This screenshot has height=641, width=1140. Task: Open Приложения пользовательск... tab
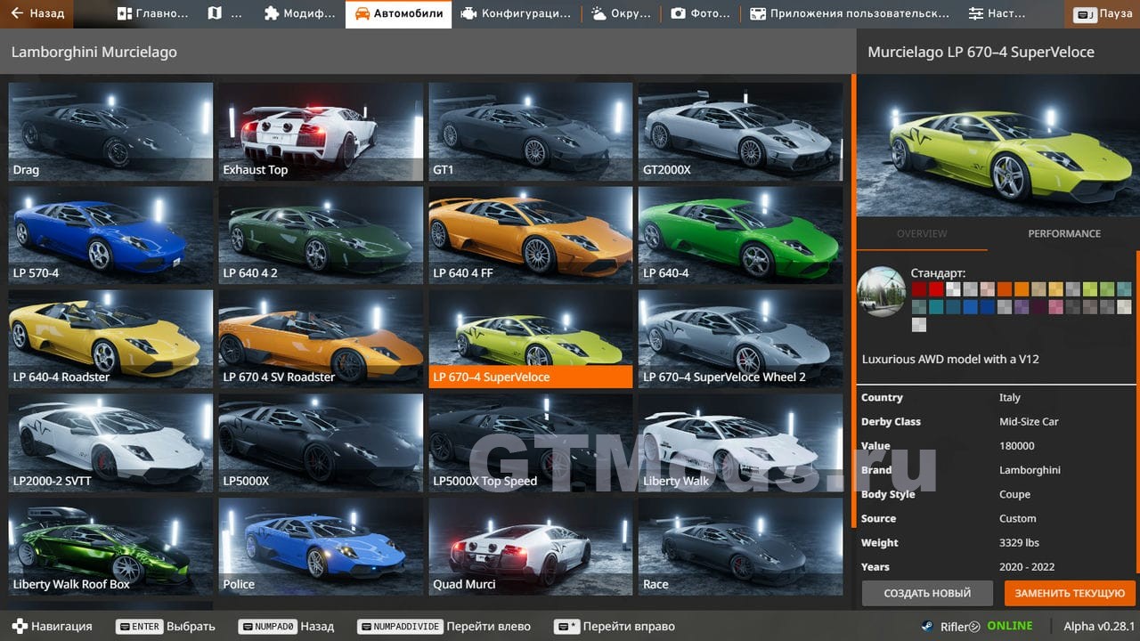pyautogui.click(x=850, y=13)
